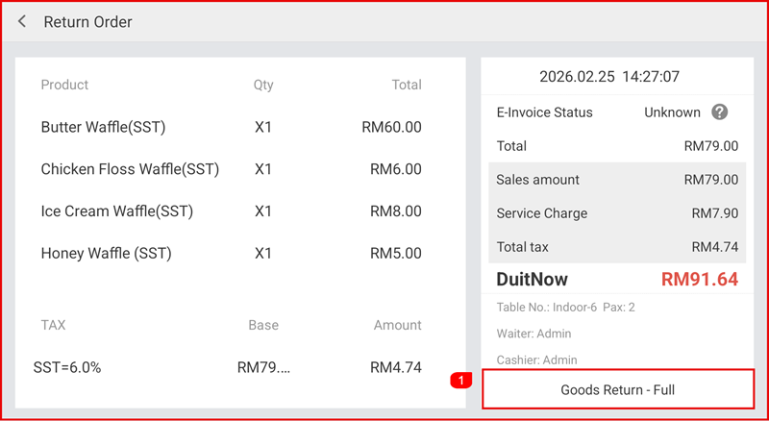Click the Unknown E-Invoice status text
The height and width of the screenshot is (421, 769).
(x=672, y=112)
